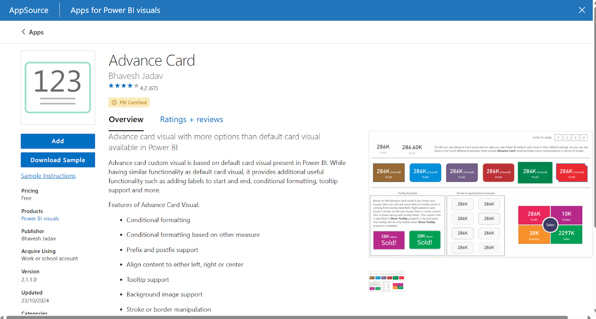Click 'Features of Advance Card Visual:' text

pyautogui.click(x=154, y=205)
